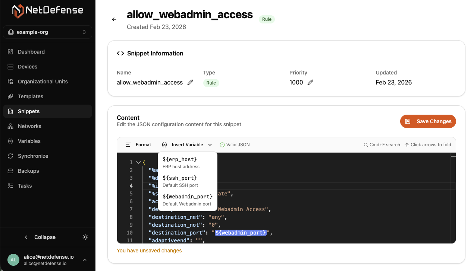Screen dimensions: 474x271
Task: Edit snippet name with pencil icon
Action: [190, 82]
